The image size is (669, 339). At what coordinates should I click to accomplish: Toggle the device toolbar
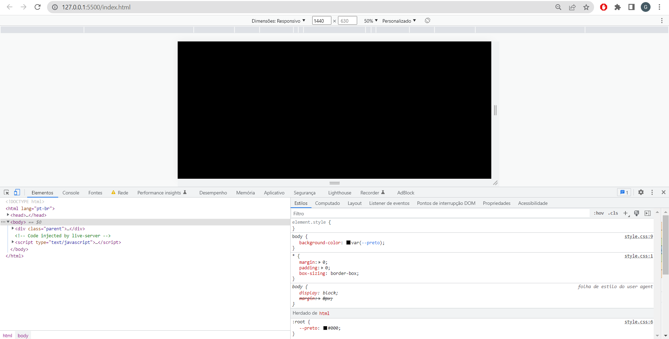tap(17, 192)
